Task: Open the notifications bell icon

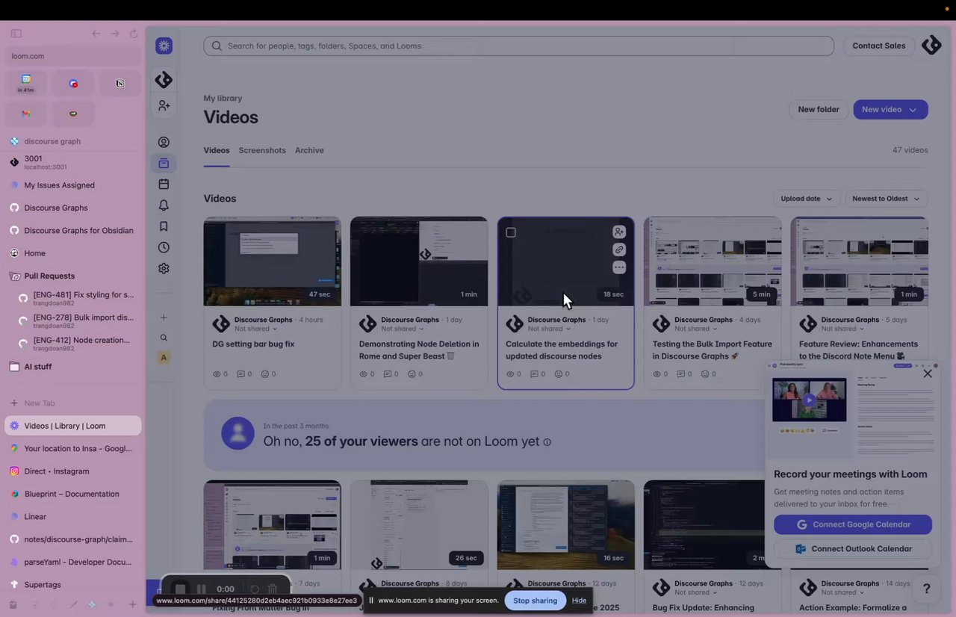Action: (164, 205)
